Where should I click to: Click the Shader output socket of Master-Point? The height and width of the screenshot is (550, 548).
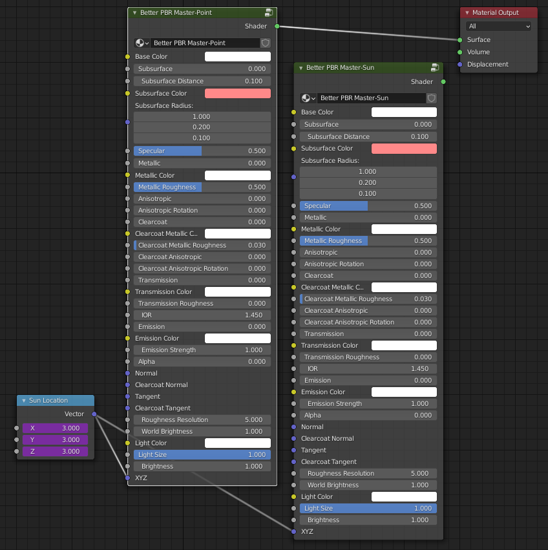(x=276, y=26)
